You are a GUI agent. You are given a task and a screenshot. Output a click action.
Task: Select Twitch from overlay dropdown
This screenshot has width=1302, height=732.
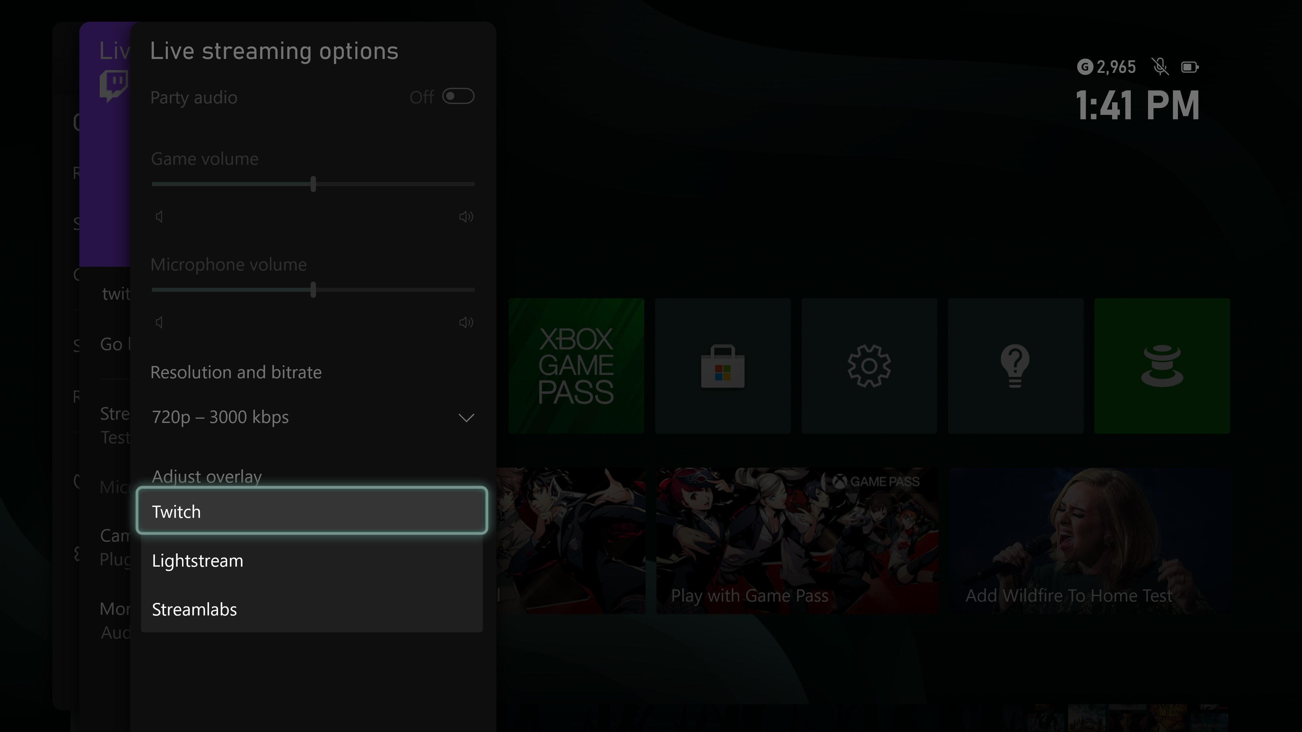(312, 510)
